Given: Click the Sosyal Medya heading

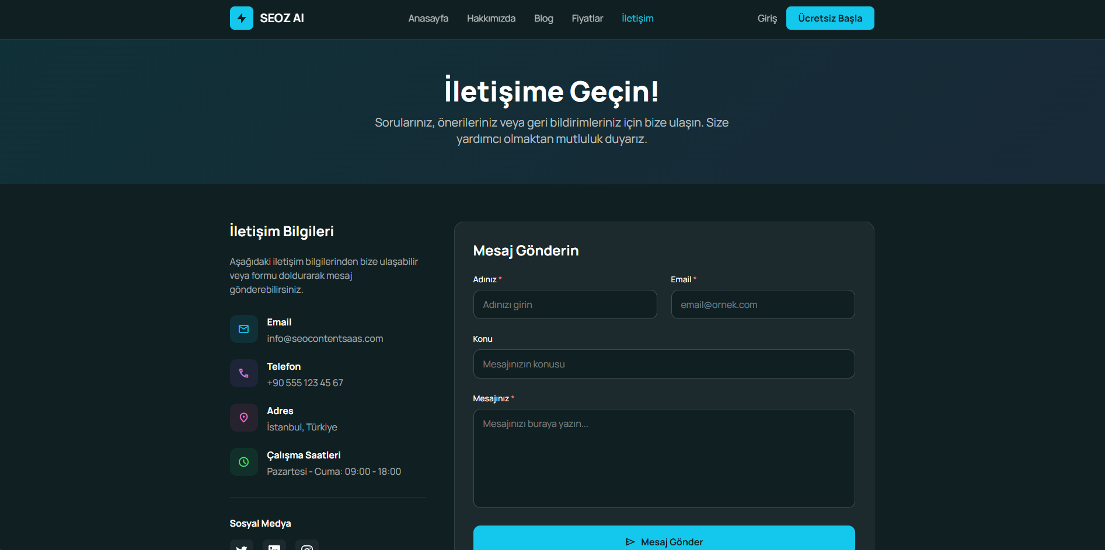Looking at the screenshot, I should coord(260,523).
